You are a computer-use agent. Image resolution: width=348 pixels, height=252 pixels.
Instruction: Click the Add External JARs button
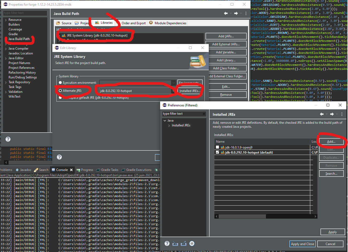[x=226, y=44]
